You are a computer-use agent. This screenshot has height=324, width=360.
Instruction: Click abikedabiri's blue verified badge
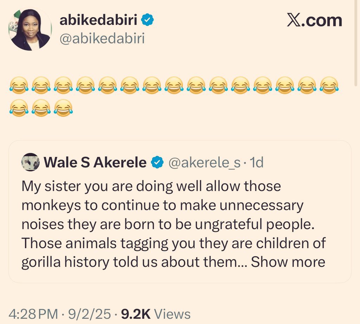[x=147, y=21]
